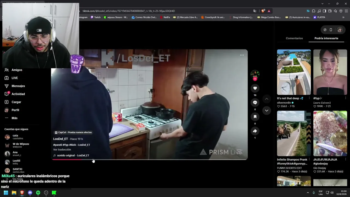Open the Kick app in the taskbar
The height and width of the screenshot is (197, 350).
pos(54,193)
